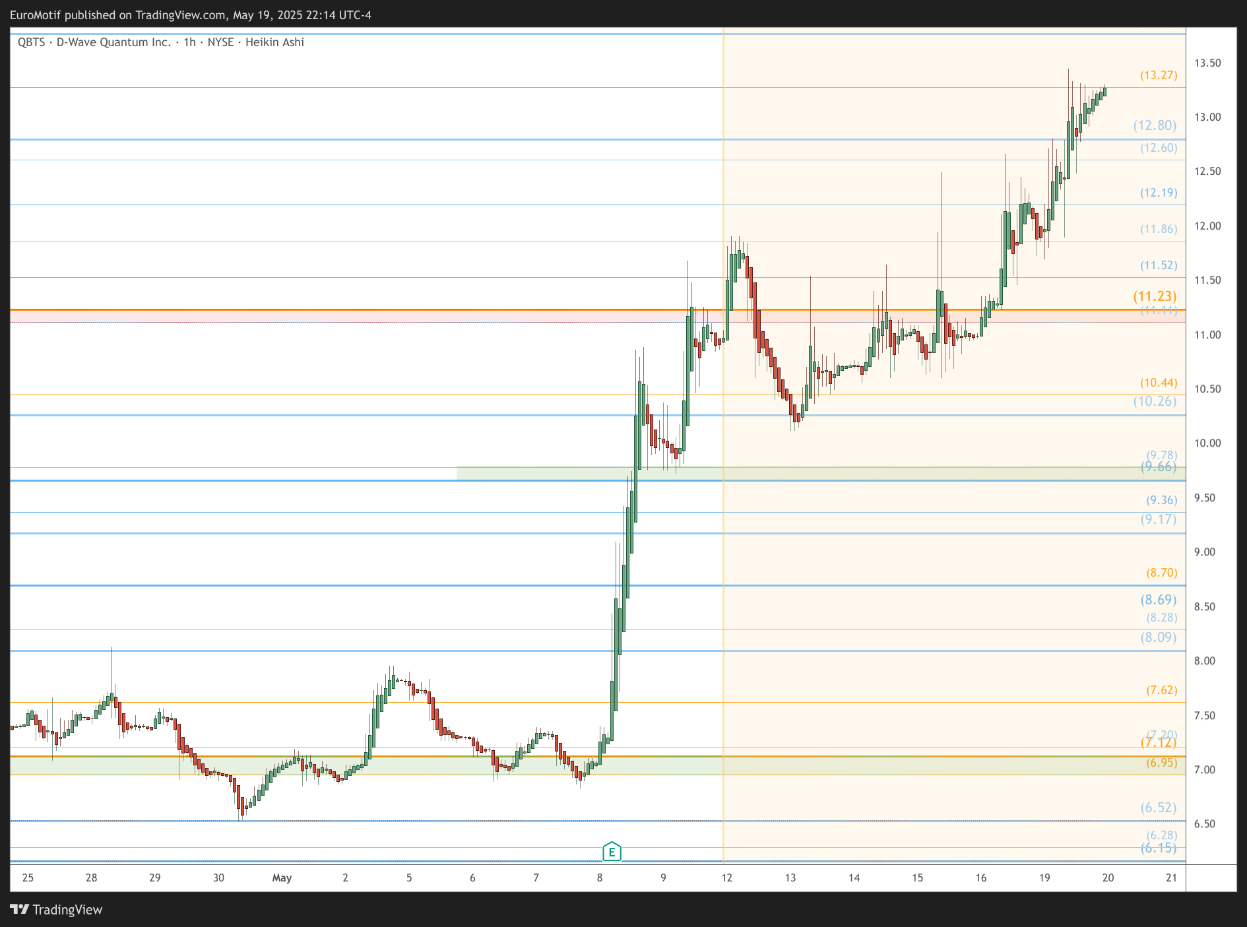
Task: Open the TradingView.com publish header text
Action: [191, 15]
